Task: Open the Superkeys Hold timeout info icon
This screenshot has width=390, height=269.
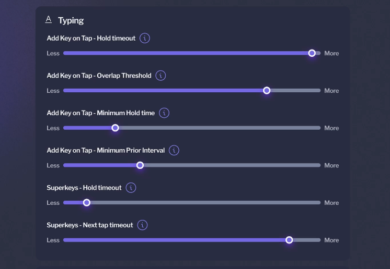Action: coord(131,188)
